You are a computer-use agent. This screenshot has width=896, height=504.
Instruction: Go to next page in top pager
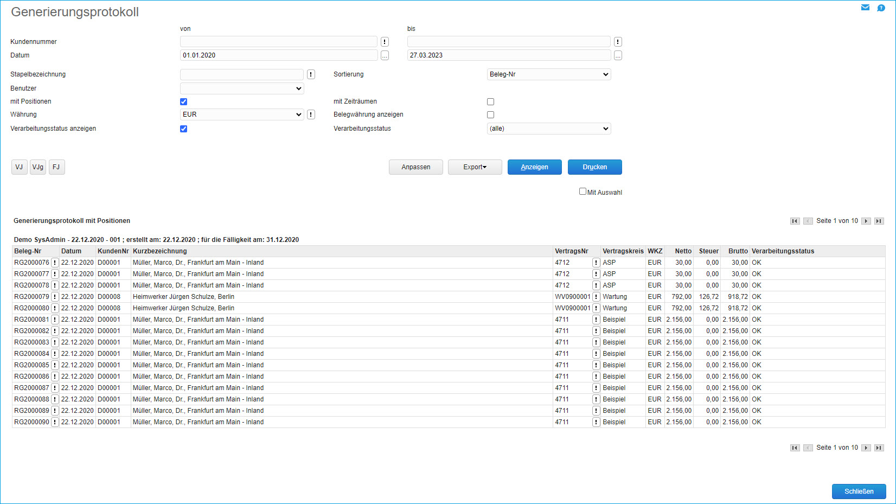(866, 221)
